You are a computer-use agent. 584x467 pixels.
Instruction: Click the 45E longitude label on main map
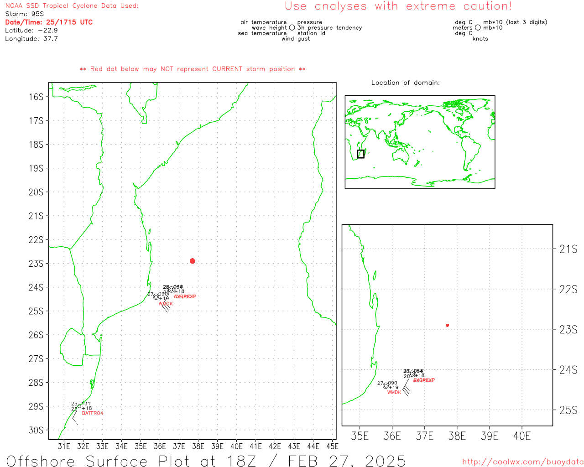point(332,446)
